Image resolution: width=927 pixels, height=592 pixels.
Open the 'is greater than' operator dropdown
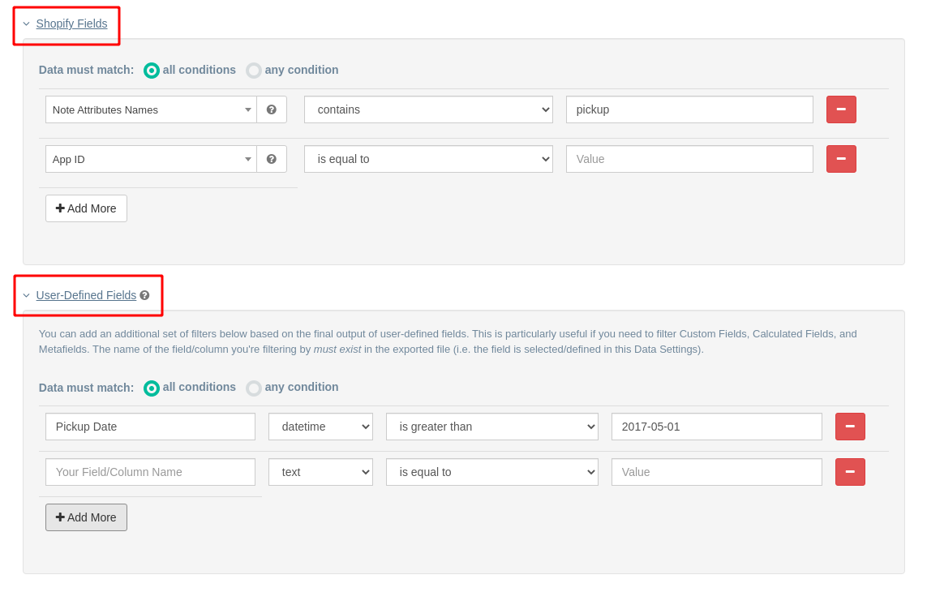(491, 427)
